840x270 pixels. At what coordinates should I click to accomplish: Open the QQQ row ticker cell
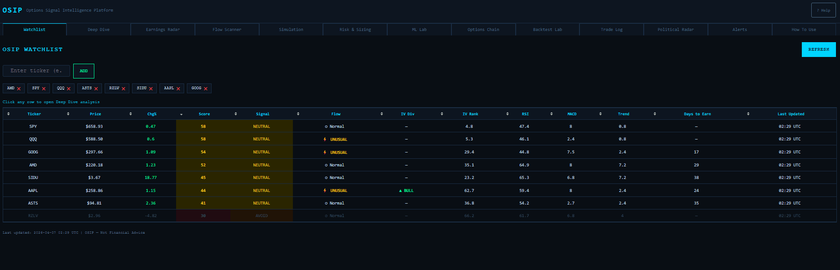[33, 139]
